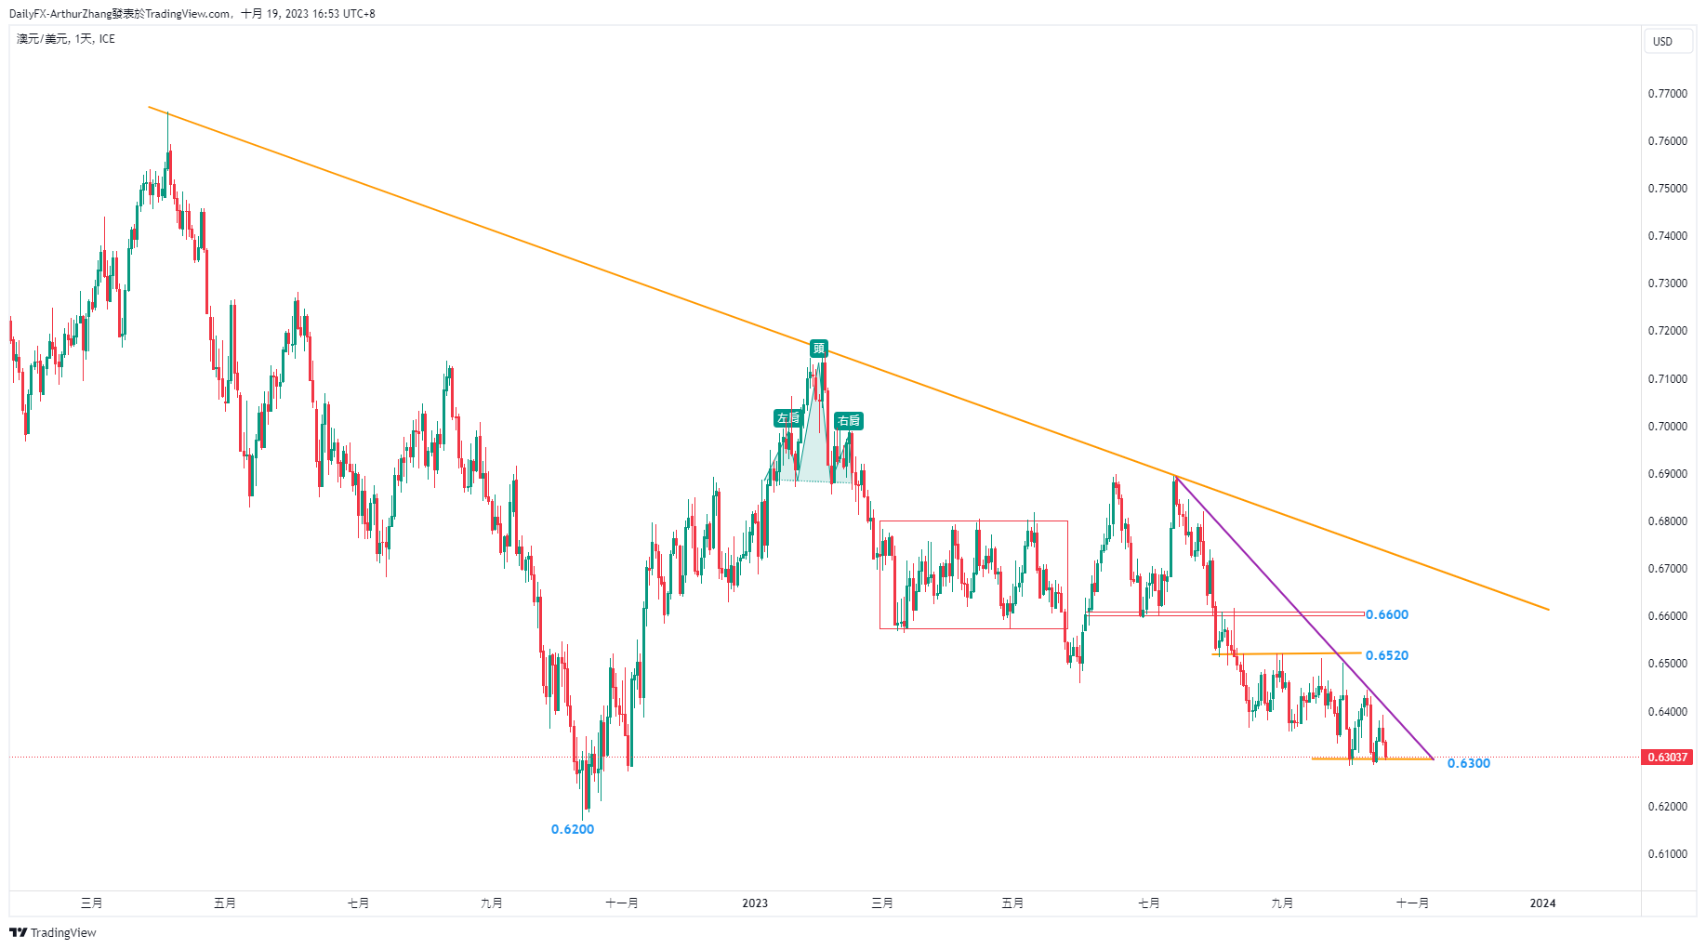Click the 0.64000 price axis tick
The width and height of the screenshot is (1706, 949).
[x=1667, y=712]
